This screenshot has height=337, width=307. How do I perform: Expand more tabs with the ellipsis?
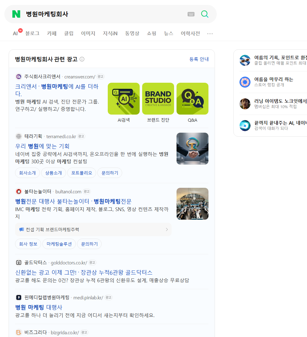tap(210, 33)
